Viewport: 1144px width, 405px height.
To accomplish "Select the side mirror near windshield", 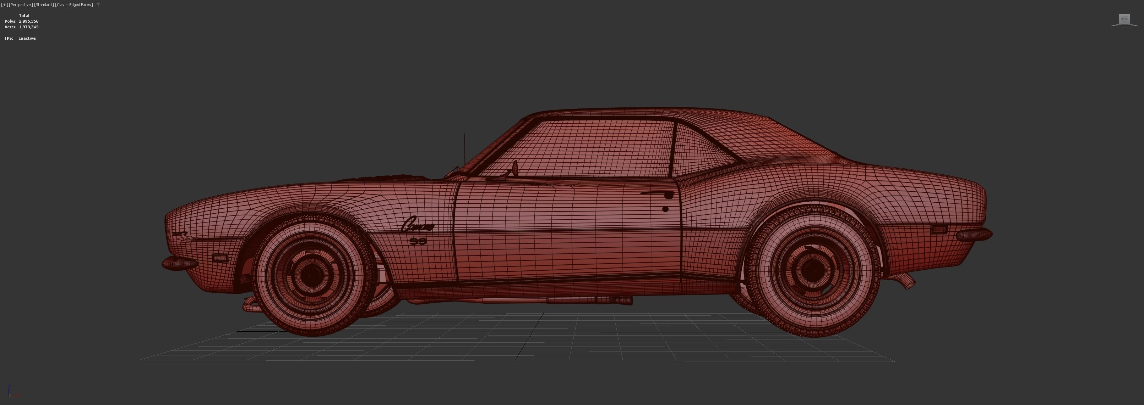I will click(515, 168).
